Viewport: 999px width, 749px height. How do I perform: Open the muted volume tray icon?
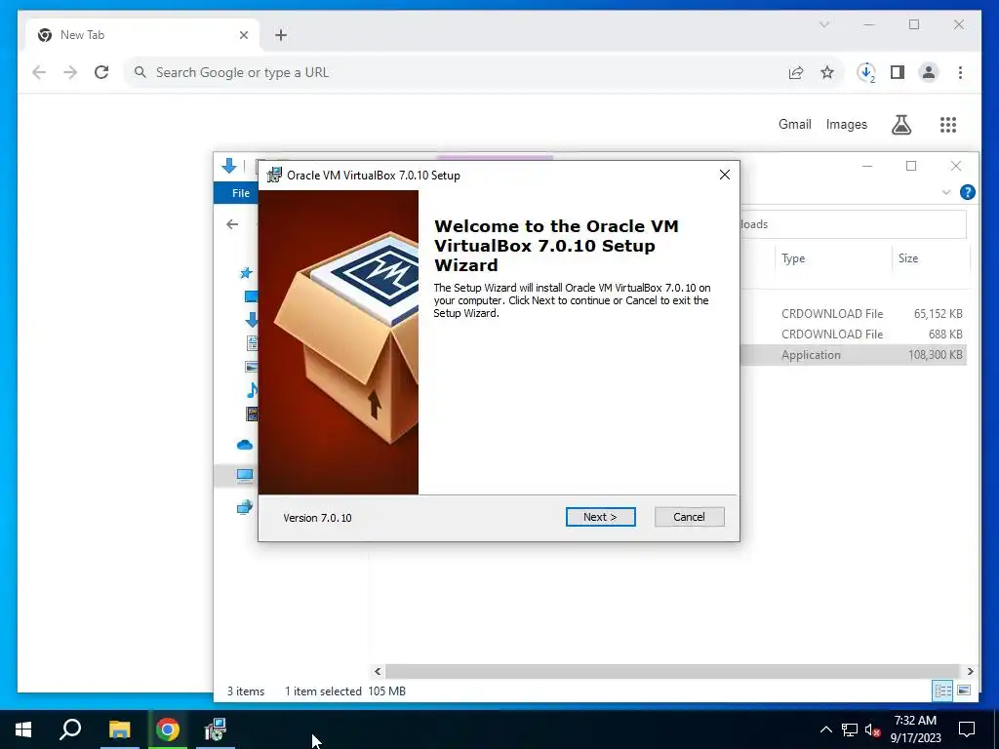pos(873,729)
